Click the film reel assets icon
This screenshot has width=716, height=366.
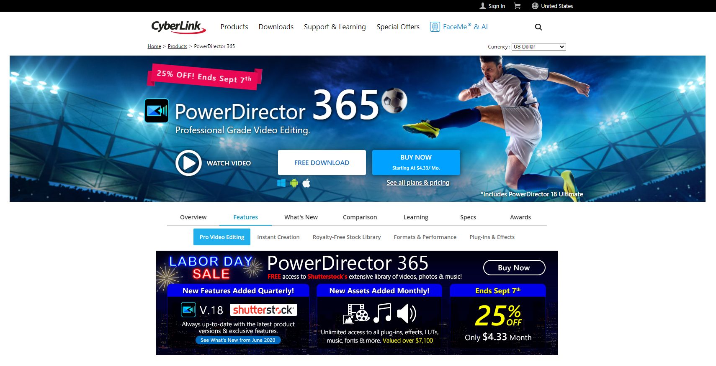pyautogui.click(x=356, y=314)
